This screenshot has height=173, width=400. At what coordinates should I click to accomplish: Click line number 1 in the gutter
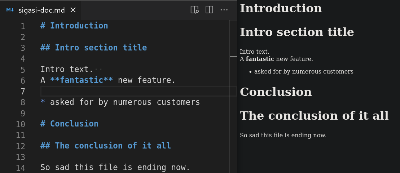tap(23, 26)
